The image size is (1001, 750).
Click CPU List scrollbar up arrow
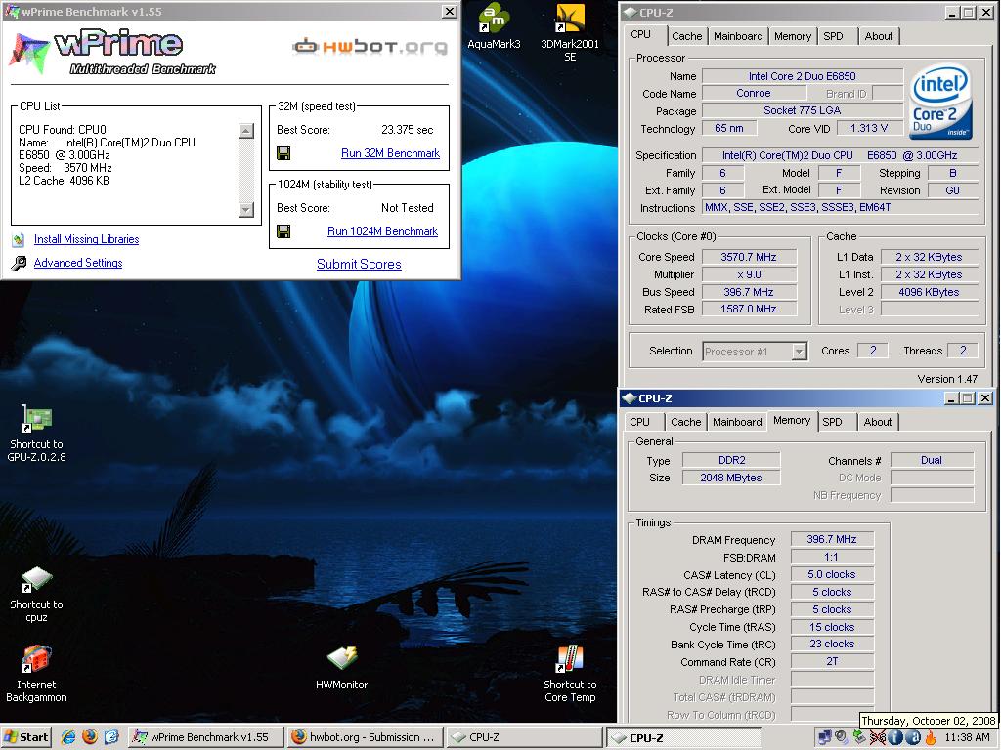245,131
